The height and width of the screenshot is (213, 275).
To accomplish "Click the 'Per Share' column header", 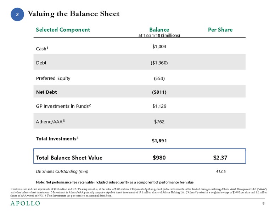I will (220, 29).
